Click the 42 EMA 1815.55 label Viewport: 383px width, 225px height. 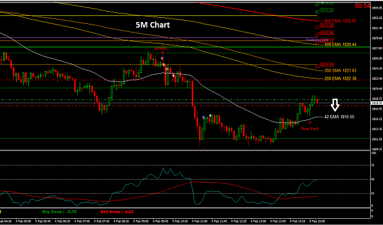(x=339, y=117)
